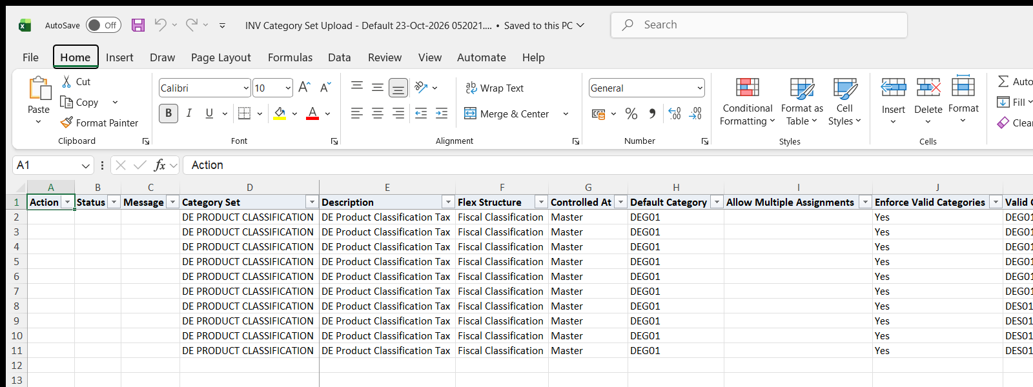Image resolution: width=1033 pixels, height=387 pixels.
Task: Switch to Data tab
Action: 339,57
